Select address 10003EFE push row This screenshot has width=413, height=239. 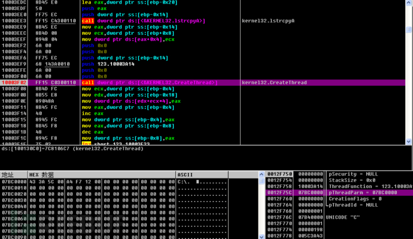pyautogui.click(x=14, y=70)
